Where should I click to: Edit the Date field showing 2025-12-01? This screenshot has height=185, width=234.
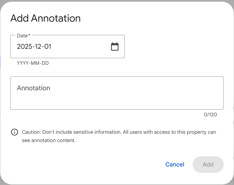(x=68, y=47)
